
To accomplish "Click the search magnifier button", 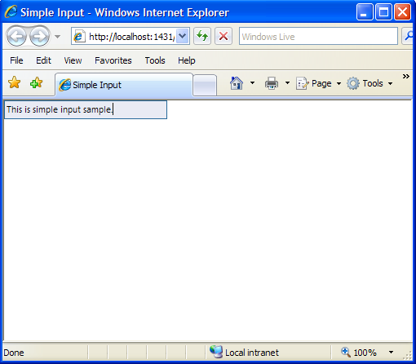I will point(408,36).
